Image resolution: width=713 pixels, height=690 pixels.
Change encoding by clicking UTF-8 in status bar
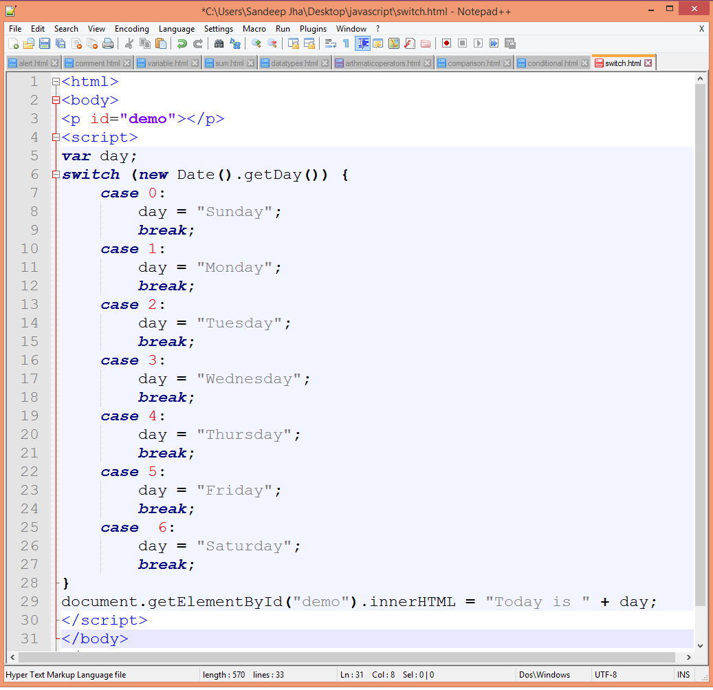(x=606, y=675)
